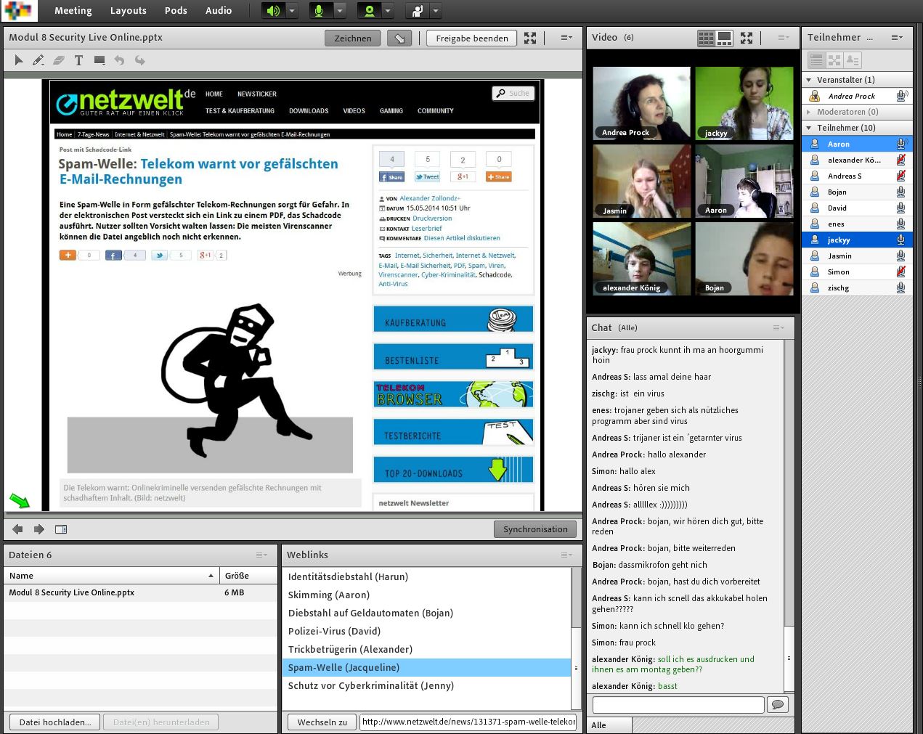Maximize the Video pod
The height and width of the screenshot is (734, 923).
point(747,38)
